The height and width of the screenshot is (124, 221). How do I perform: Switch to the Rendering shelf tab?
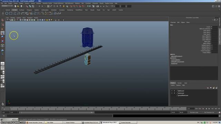point(70,10)
